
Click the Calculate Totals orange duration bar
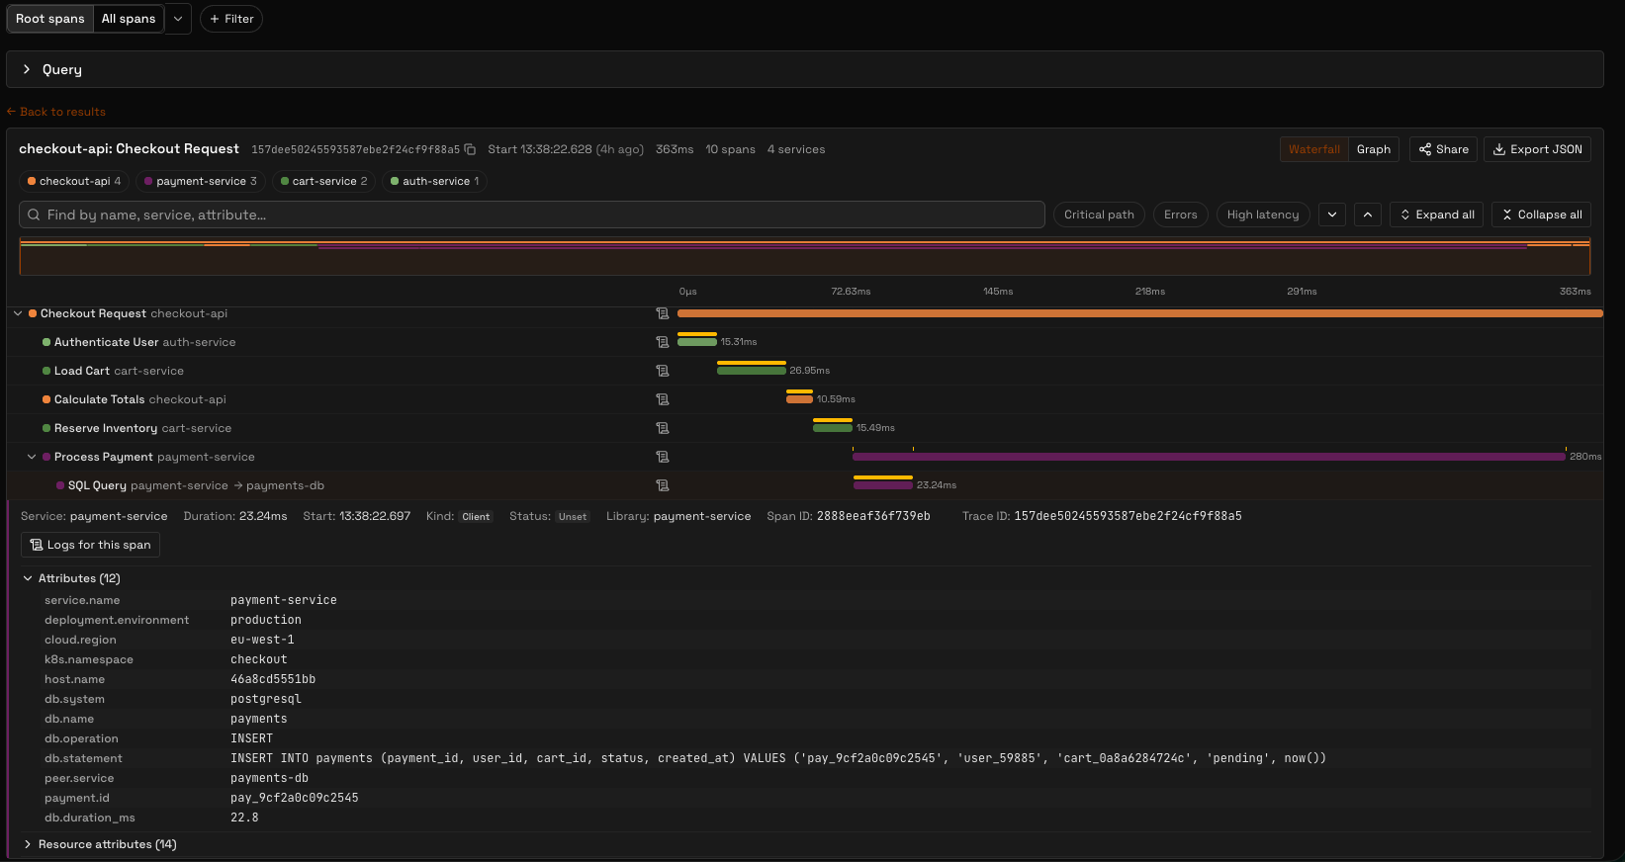(x=799, y=399)
